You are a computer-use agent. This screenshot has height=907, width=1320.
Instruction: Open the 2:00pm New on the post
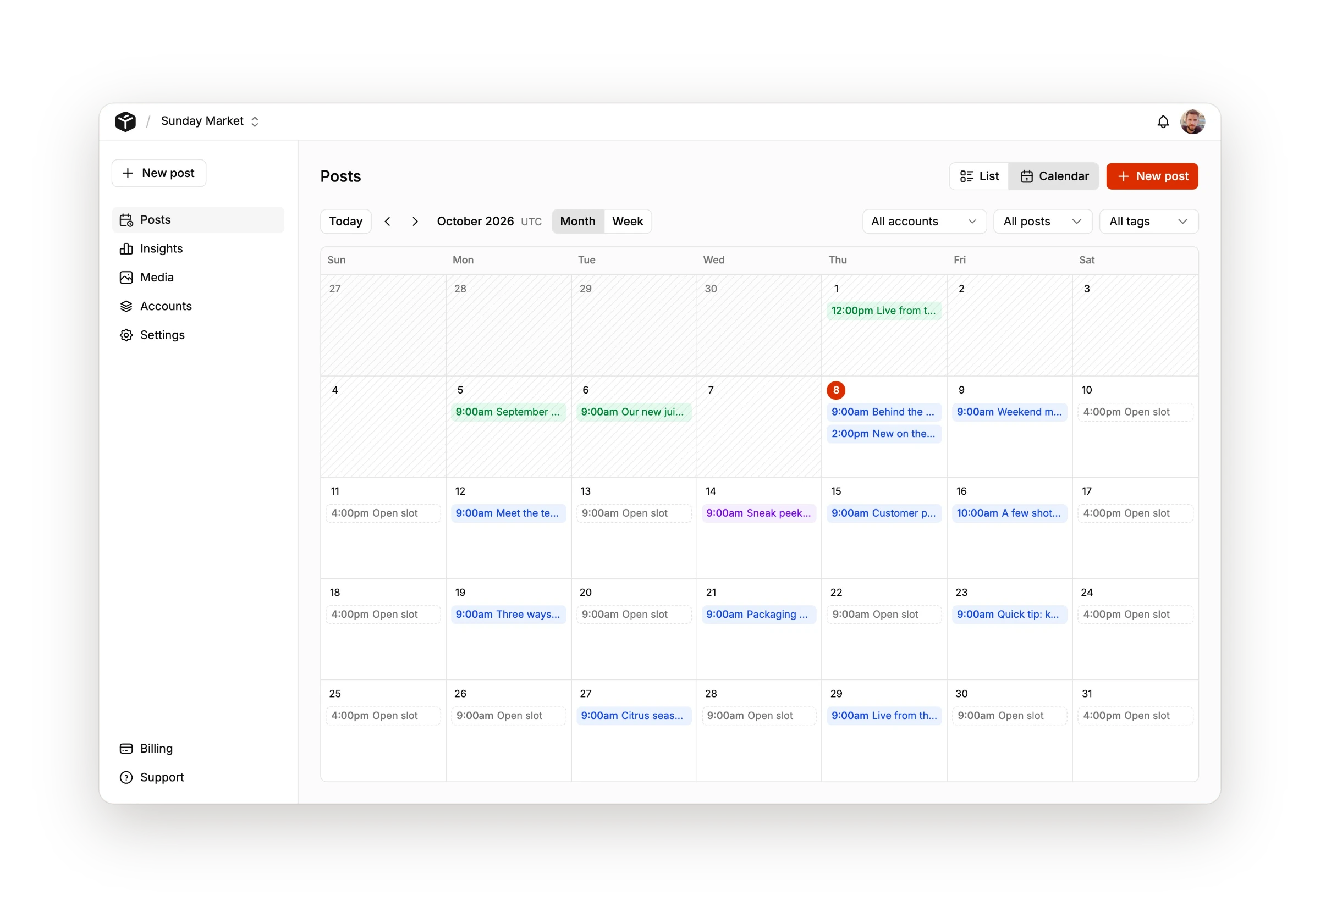pos(884,434)
